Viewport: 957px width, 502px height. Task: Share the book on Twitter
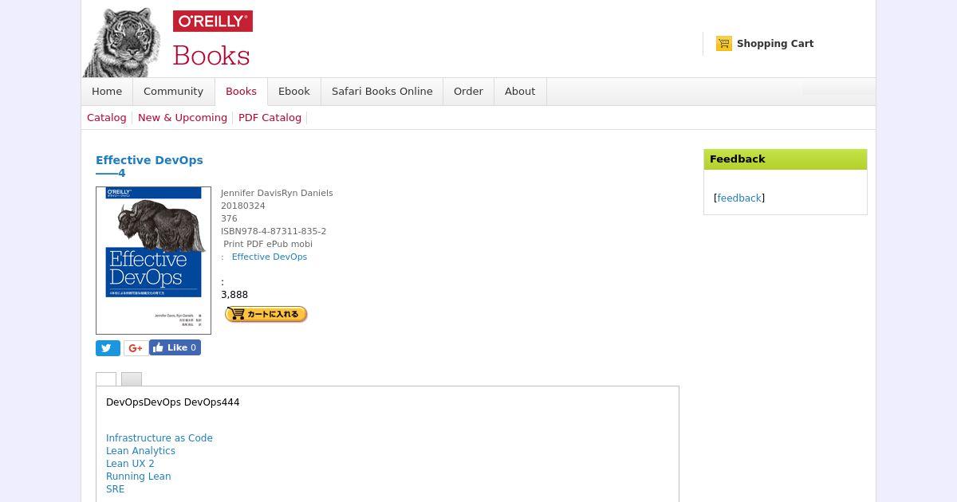pyautogui.click(x=108, y=348)
